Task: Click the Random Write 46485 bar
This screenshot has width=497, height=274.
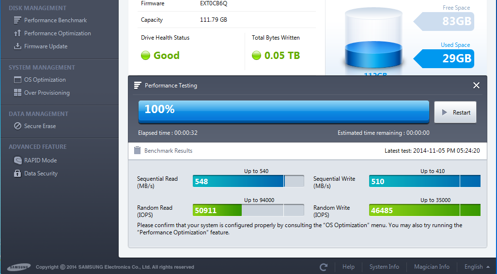Action: coord(425,210)
